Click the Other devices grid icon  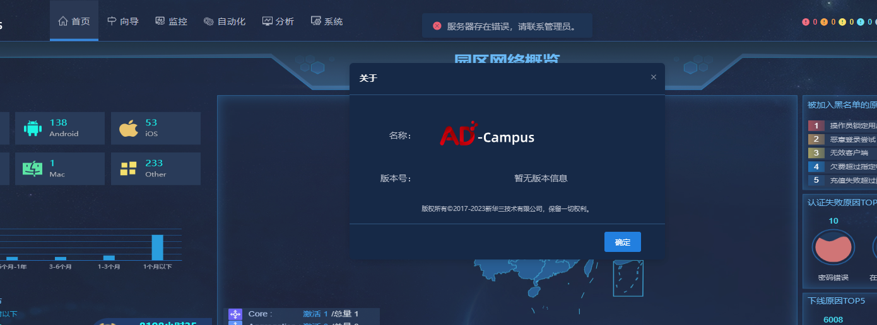pyautogui.click(x=128, y=169)
